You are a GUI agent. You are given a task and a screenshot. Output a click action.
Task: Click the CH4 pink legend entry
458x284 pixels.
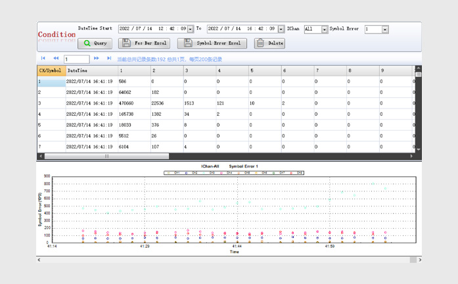[x=226, y=173]
